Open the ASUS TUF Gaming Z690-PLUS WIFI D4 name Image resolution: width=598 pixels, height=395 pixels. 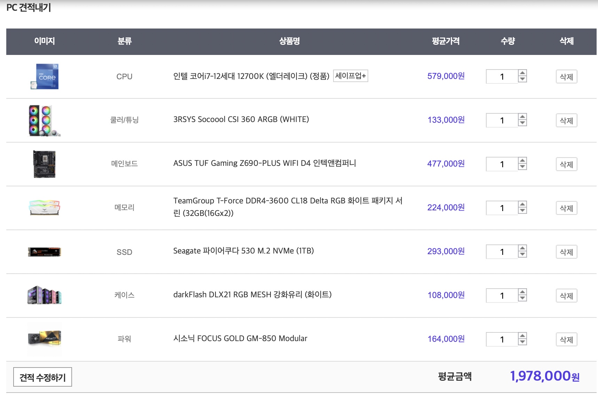[265, 163]
